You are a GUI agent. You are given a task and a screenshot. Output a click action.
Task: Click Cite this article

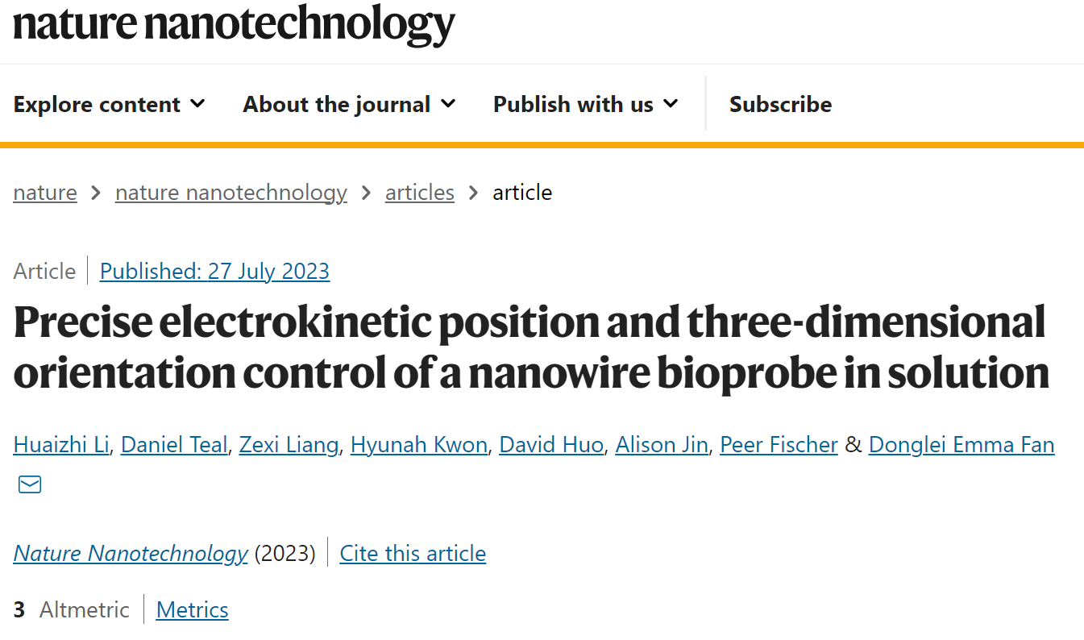pyautogui.click(x=413, y=554)
